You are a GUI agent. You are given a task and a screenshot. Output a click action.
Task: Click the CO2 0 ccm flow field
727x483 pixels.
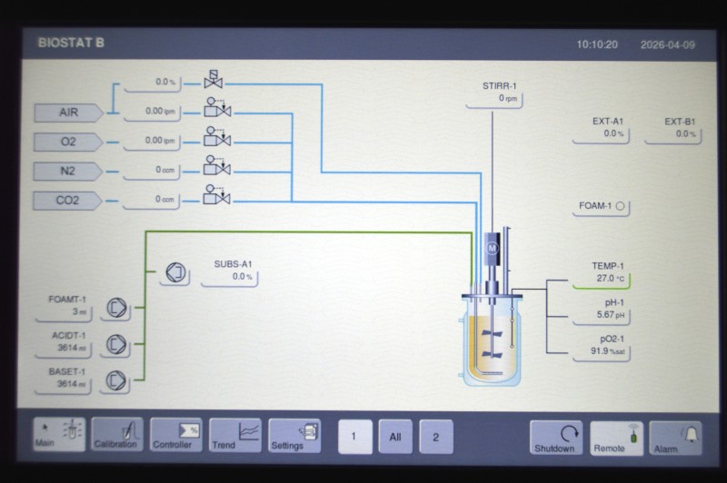pyautogui.click(x=151, y=200)
